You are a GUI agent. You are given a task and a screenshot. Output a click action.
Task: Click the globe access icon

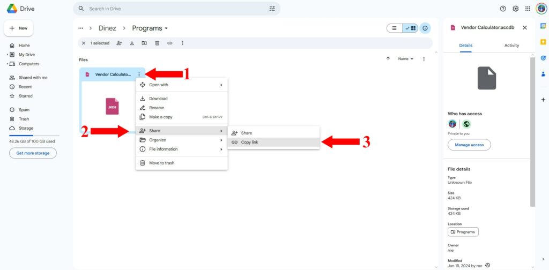[x=466, y=124]
